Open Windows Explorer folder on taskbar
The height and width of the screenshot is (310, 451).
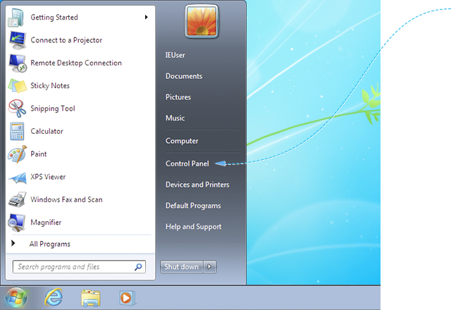91,298
